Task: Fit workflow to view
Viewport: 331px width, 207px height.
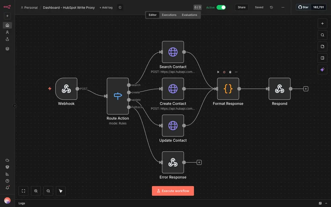Action: coord(24,191)
